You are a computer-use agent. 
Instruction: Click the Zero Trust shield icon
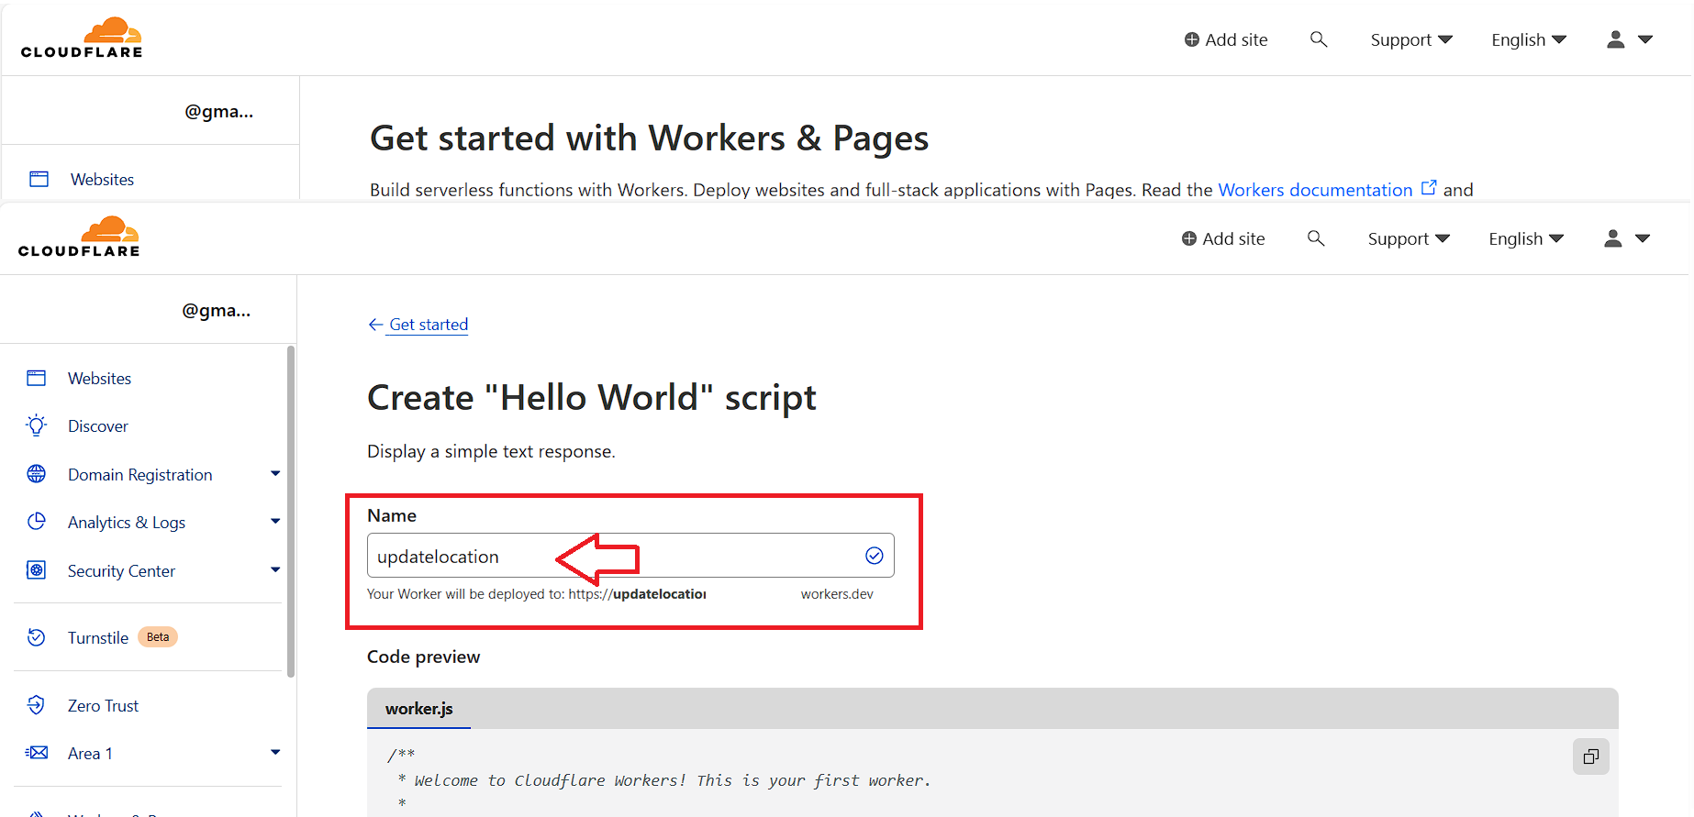(x=37, y=705)
